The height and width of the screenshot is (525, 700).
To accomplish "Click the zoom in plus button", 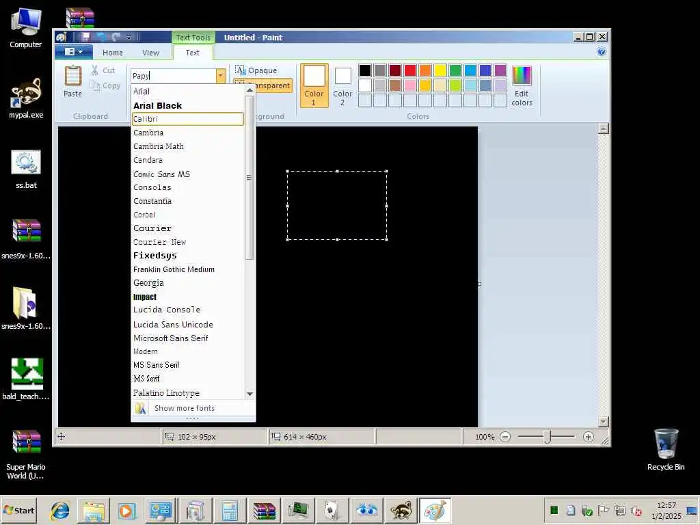I will 589,437.
